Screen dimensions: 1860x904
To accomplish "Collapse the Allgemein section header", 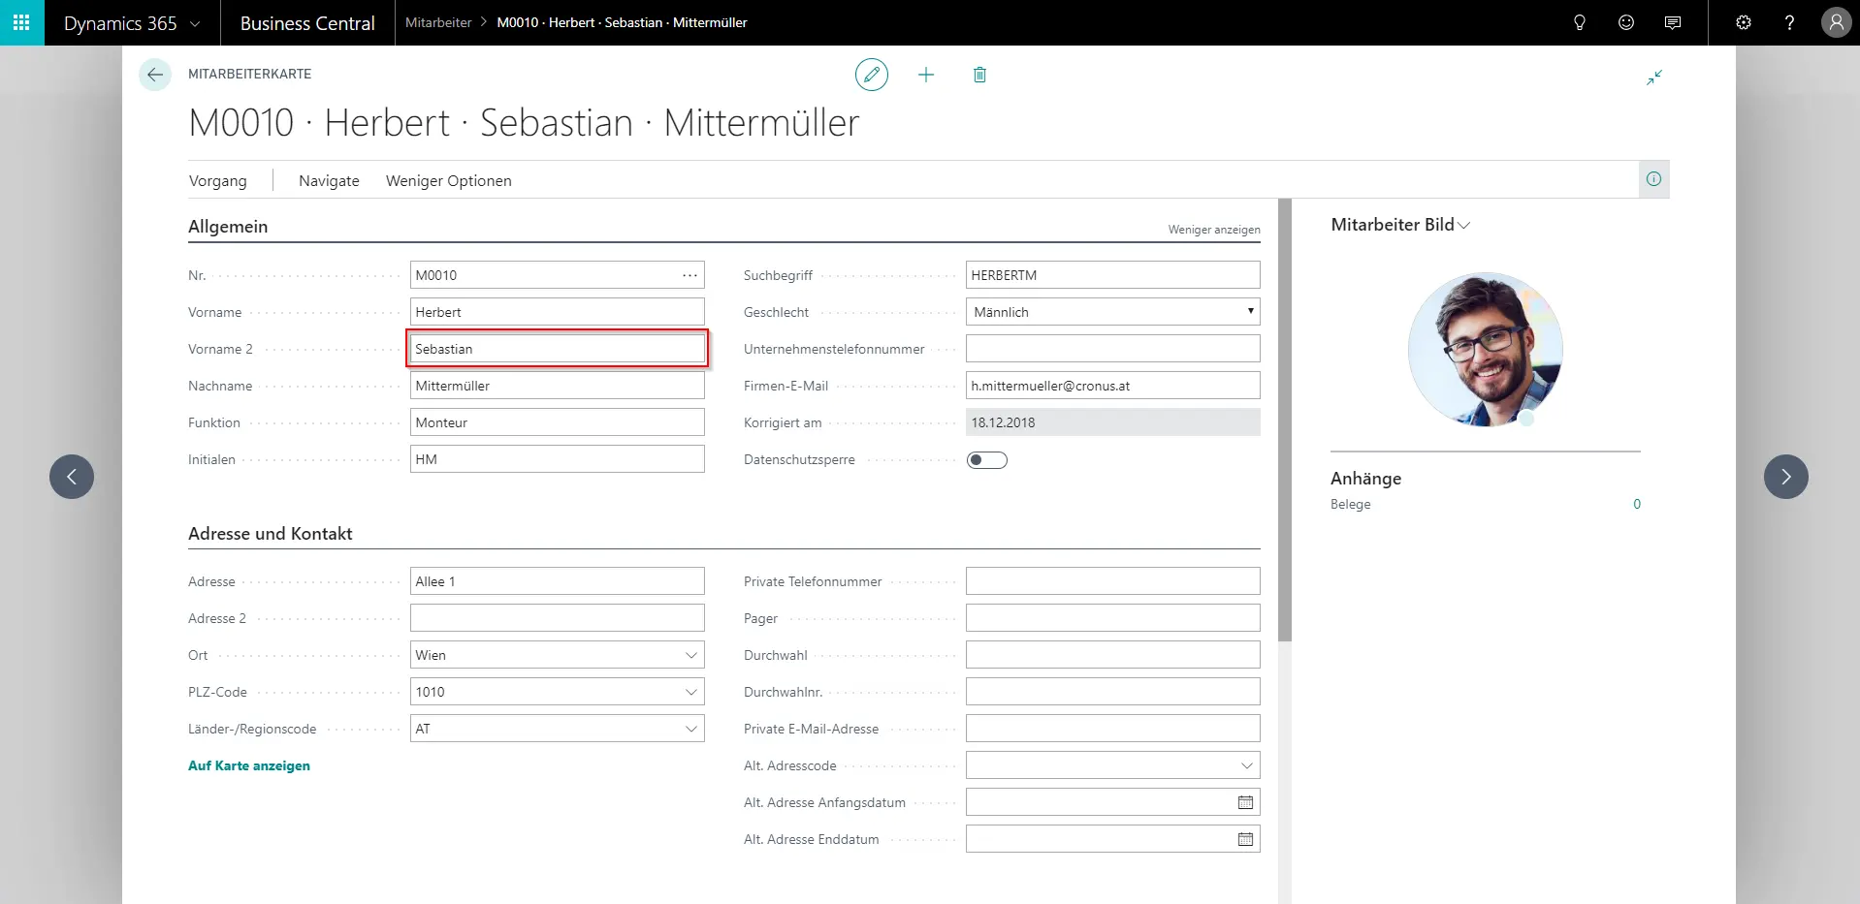I will tap(228, 227).
